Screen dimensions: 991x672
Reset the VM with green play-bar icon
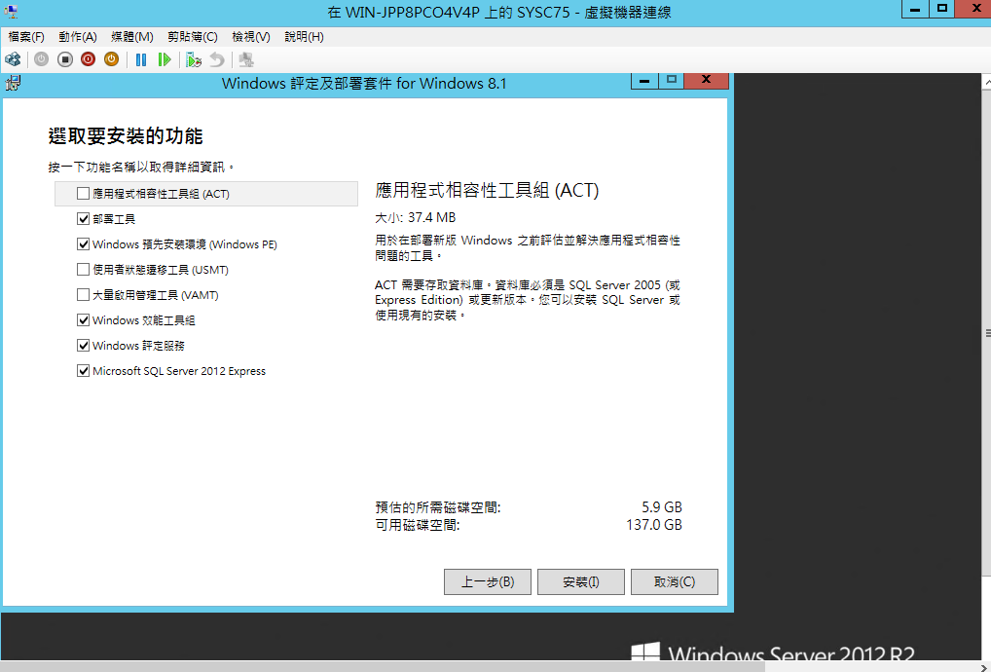click(165, 59)
